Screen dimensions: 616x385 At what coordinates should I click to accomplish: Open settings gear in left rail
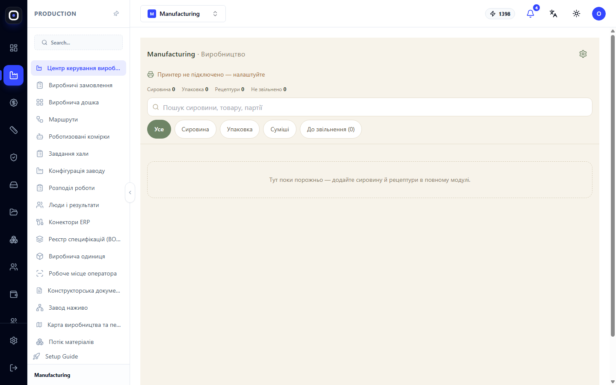pyautogui.click(x=14, y=341)
